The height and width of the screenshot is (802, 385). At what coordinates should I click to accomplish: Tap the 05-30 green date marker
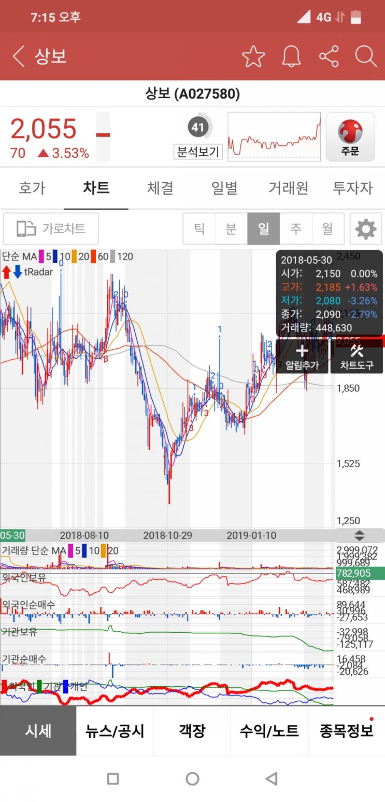tap(12, 535)
